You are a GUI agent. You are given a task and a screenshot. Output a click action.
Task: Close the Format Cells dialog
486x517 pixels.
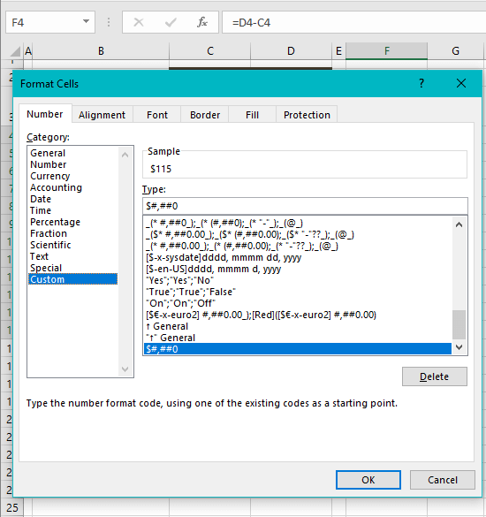(461, 83)
